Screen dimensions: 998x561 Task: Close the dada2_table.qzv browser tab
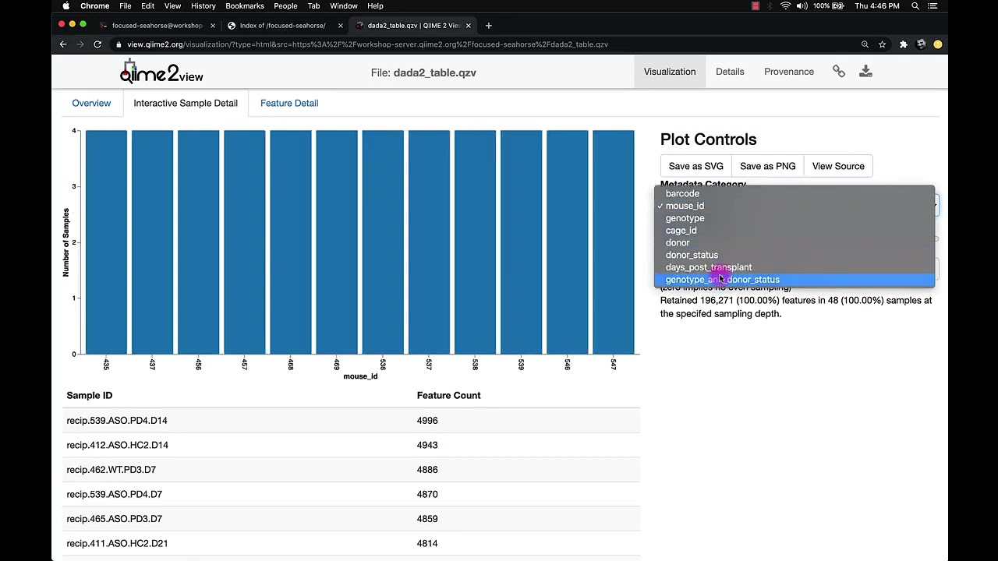[x=469, y=26]
